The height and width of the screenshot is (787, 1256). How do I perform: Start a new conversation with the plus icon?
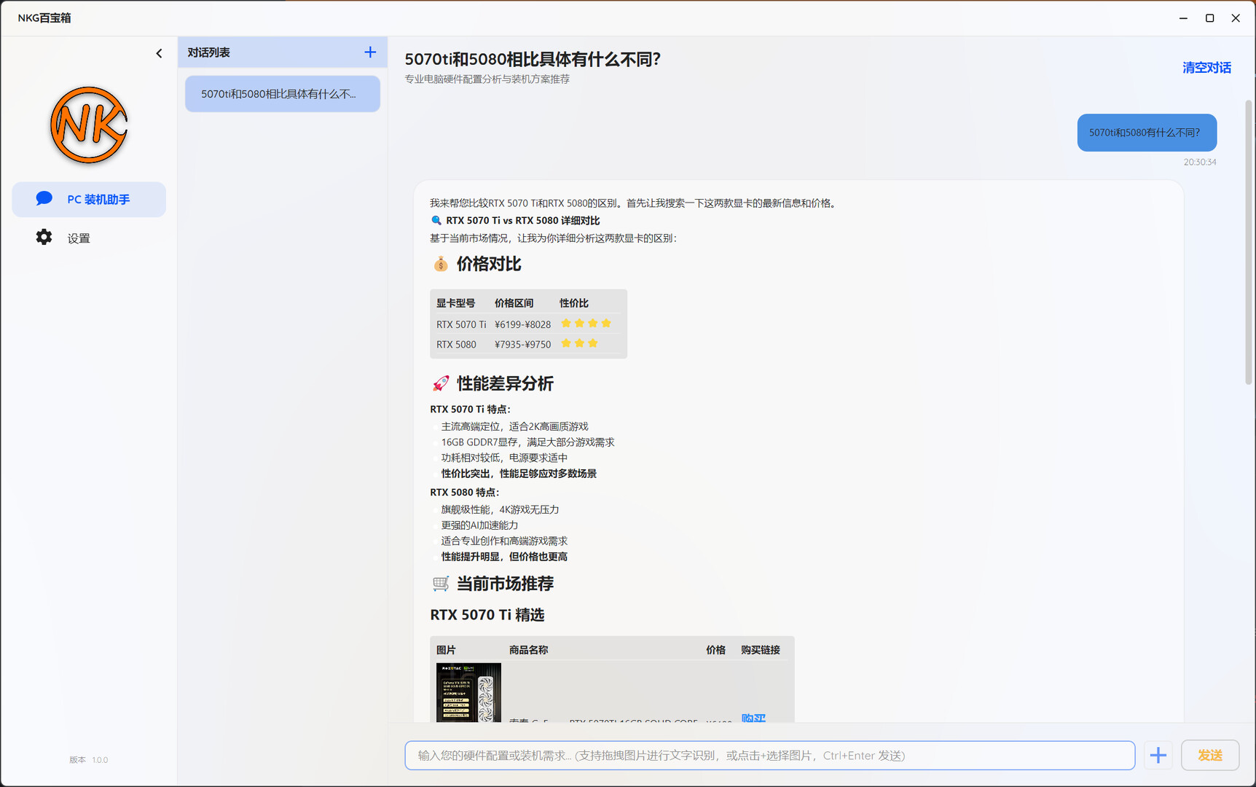click(369, 52)
